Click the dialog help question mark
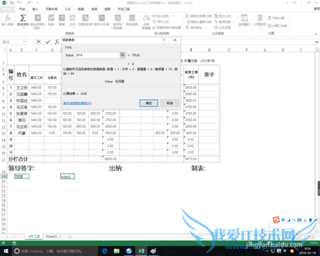This screenshot has width=320, height=256. point(164,40)
